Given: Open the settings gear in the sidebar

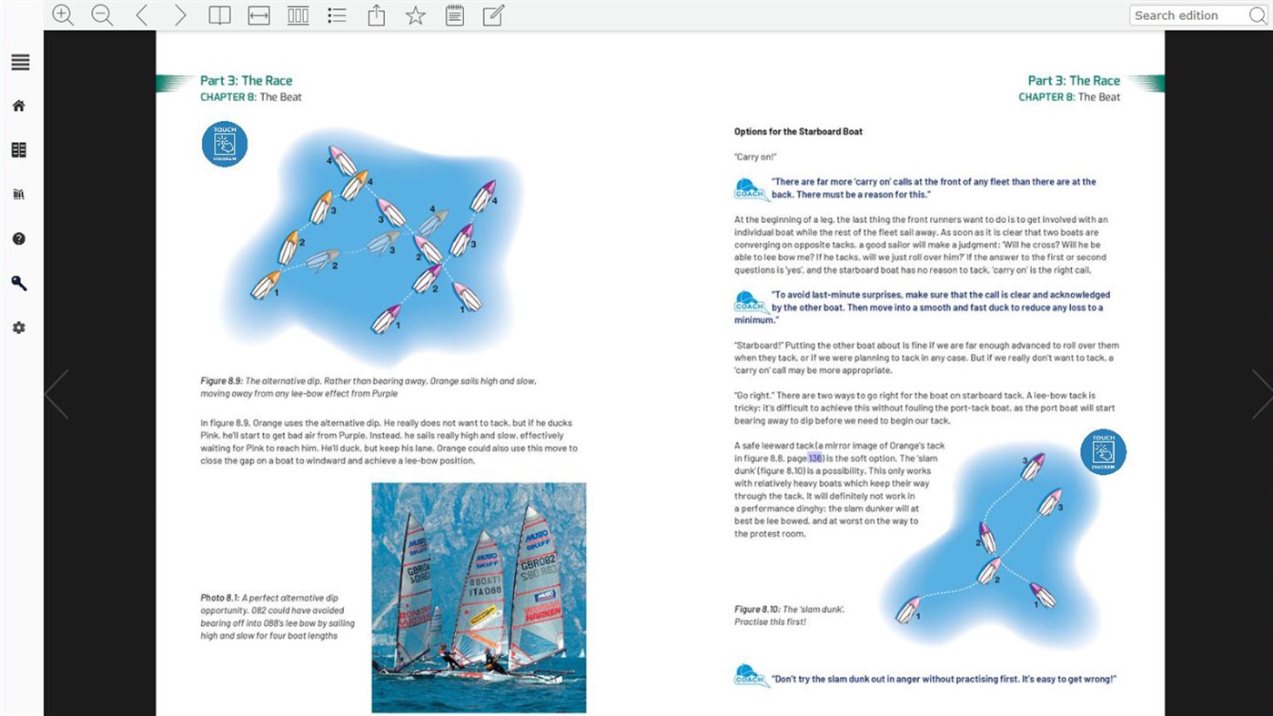Looking at the screenshot, I should tap(18, 328).
